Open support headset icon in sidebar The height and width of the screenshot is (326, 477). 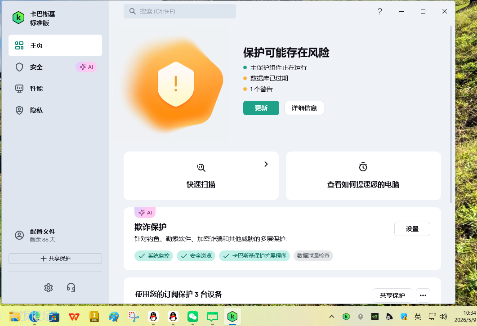71,288
